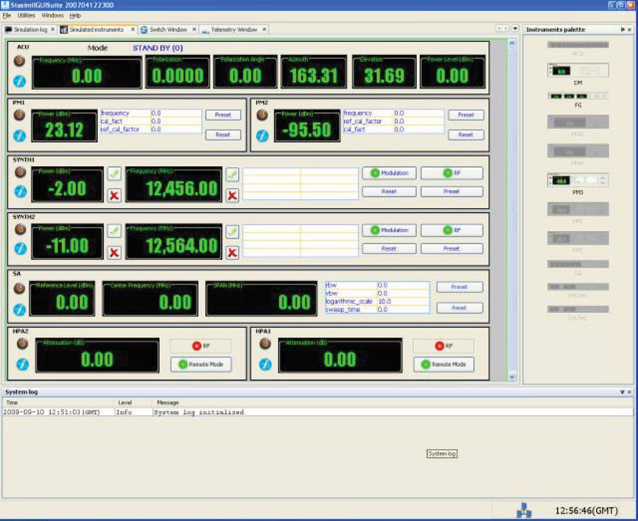Open the Windows menu
Image resolution: width=638 pixels, height=521 pixels.
click(x=52, y=15)
